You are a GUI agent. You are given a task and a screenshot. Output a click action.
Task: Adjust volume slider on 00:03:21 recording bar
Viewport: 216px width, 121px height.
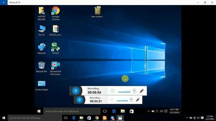pos(122,100)
